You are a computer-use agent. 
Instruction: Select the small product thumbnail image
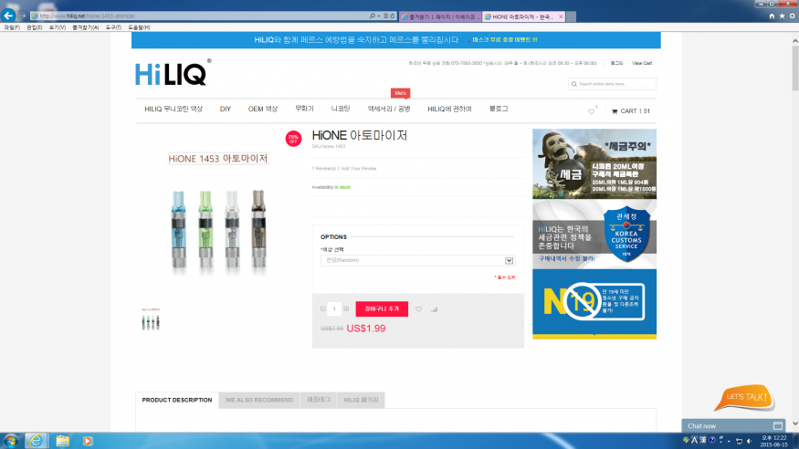point(151,319)
